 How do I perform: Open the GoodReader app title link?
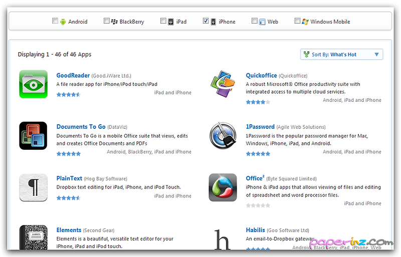[x=73, y=76]
